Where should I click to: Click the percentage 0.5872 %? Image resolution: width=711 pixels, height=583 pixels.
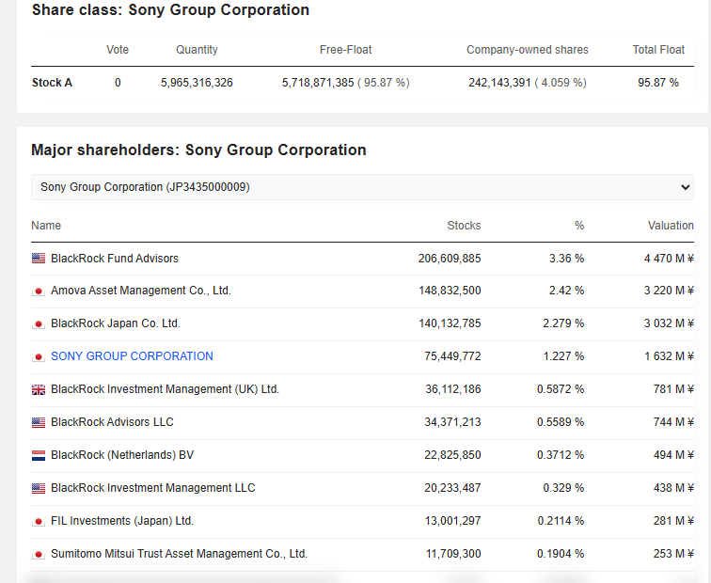(x=561, y=389)
